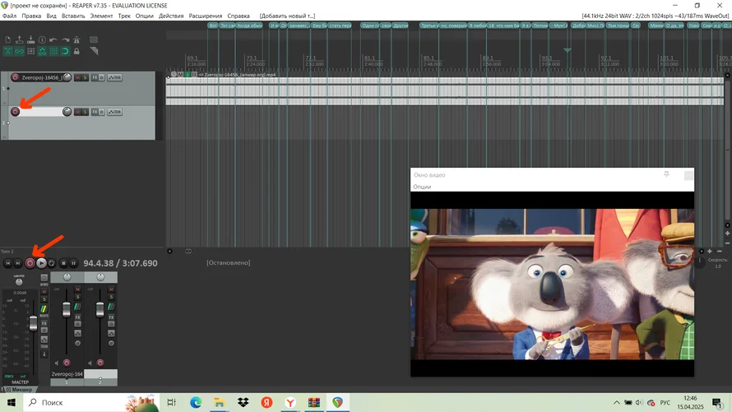The width and height of the screenshot is (732, 412).
Task: Select the timeline marker 'Третья'
Action: point(428,25)
